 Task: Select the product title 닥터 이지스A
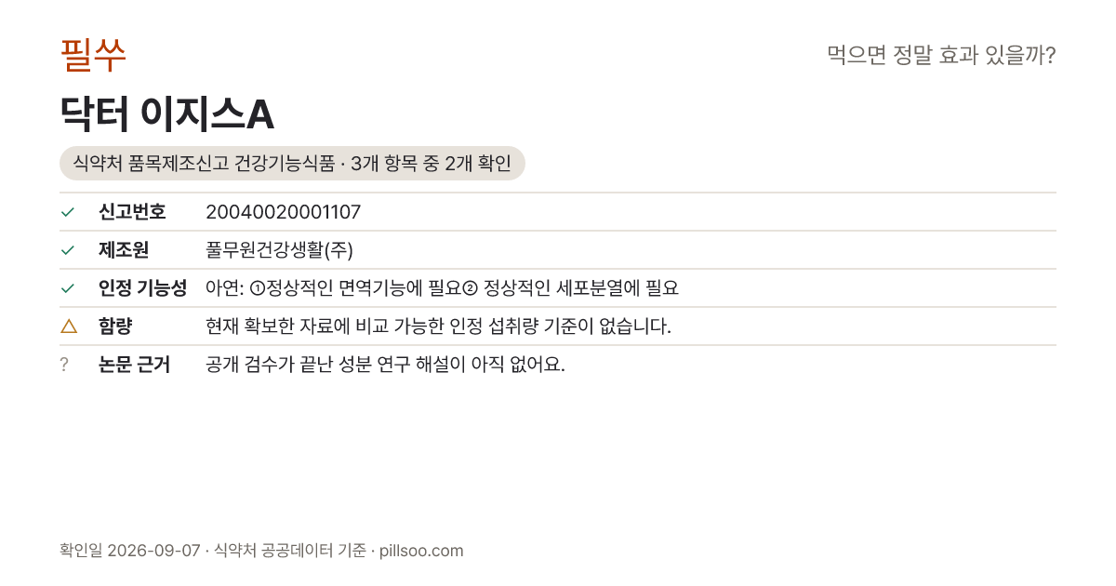coord(166,114)
